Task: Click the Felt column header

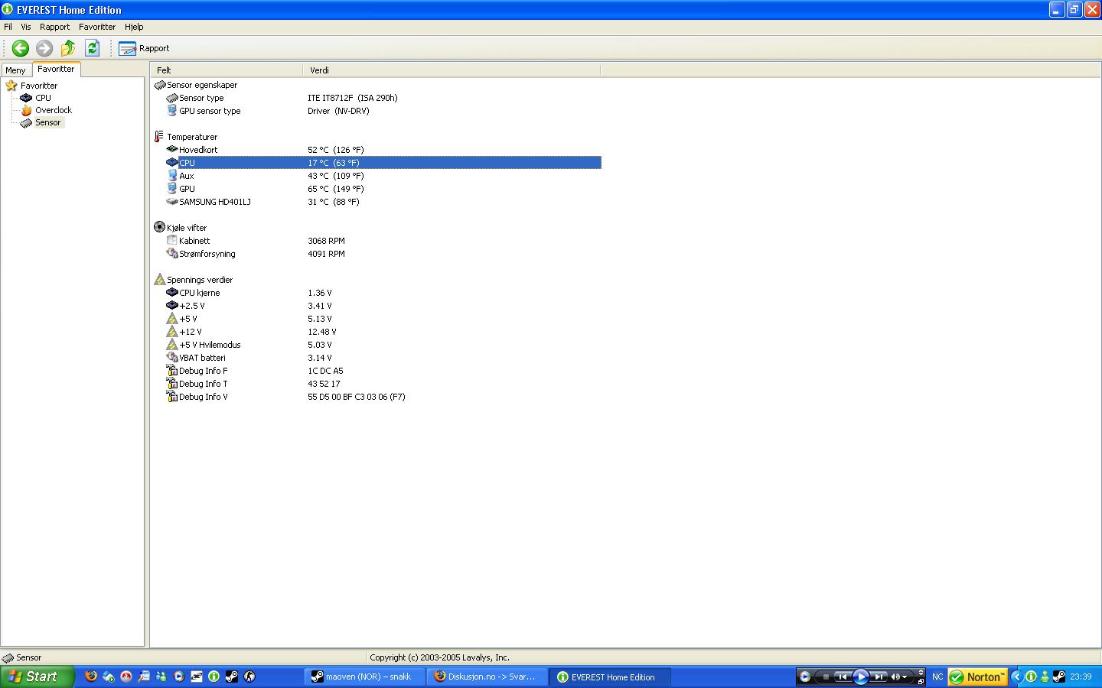Action: [x=227, y=70]
